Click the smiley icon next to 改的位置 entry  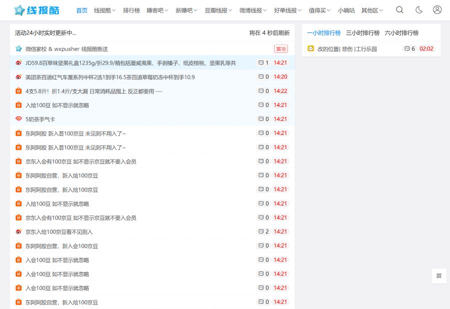point(310,48)
